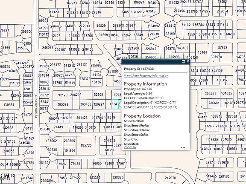Select parcel 27930 on the map
246x184 pixels.
point(154,34)
